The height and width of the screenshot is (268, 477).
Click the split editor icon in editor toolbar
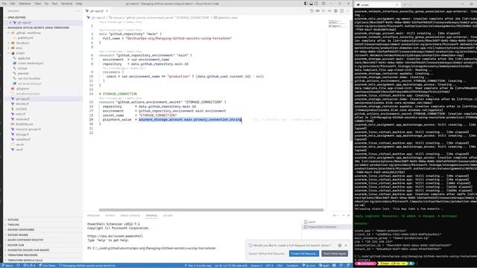click(342, 11)
